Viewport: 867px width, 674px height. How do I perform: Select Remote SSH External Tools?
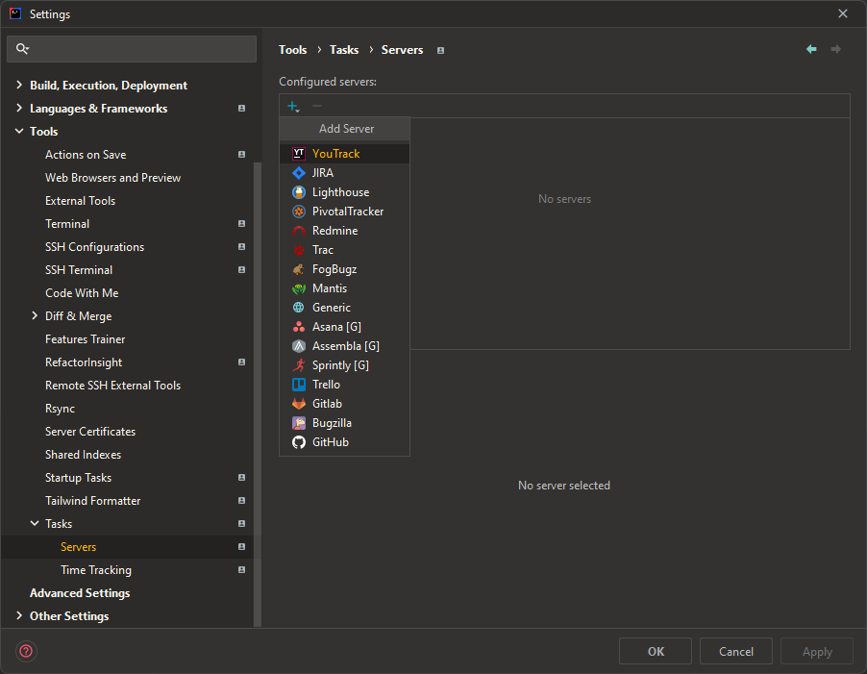[x=112, y=386]
